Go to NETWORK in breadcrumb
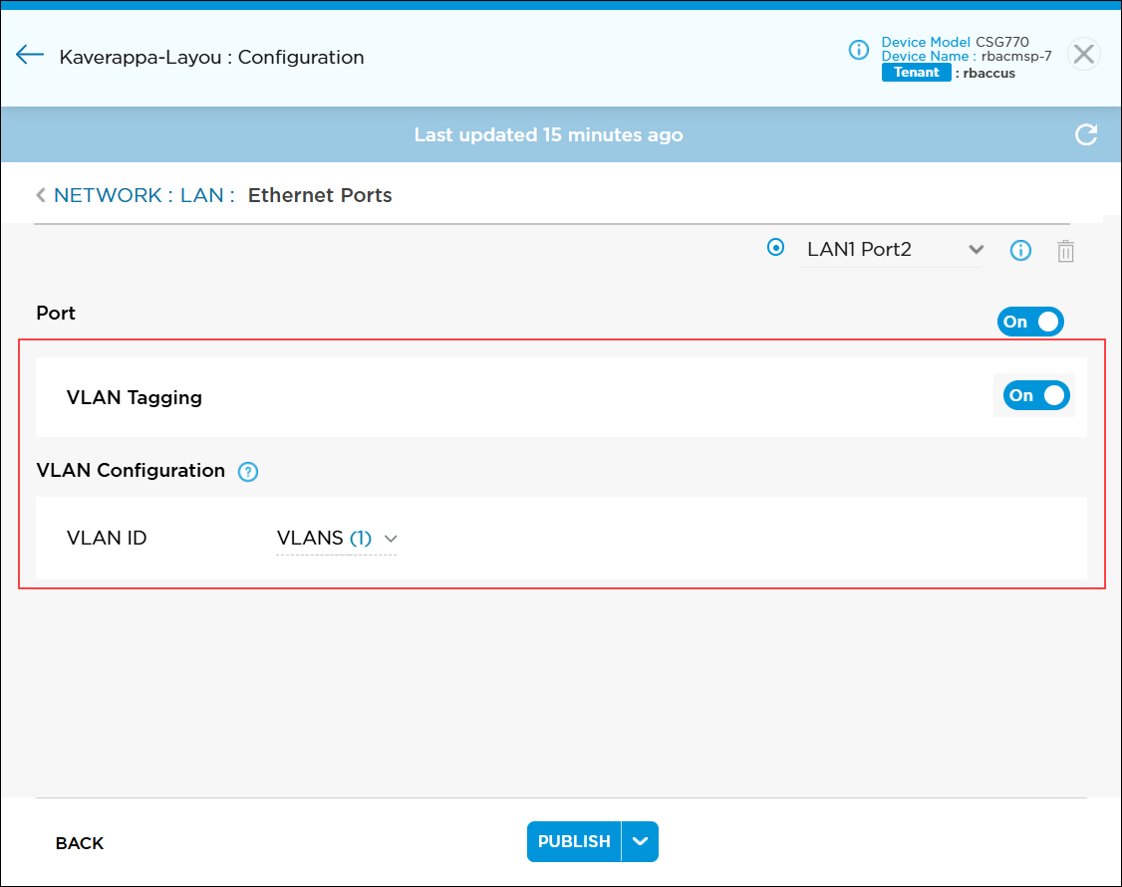 click(108, 195)
